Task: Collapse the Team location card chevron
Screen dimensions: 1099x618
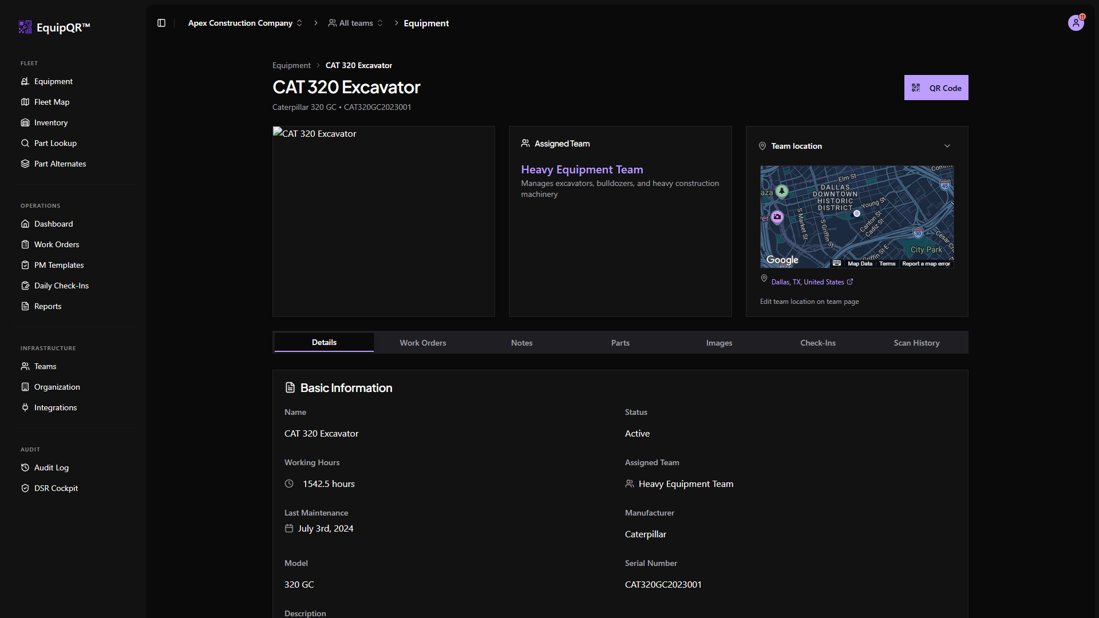Action: 947,146
